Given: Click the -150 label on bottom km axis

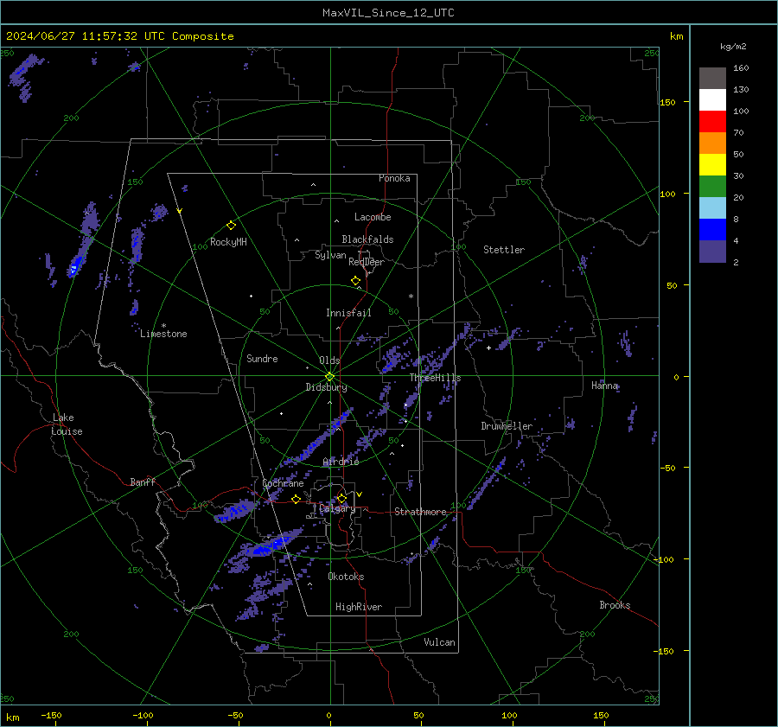Looking at the screenshot, I should [51, 715].
